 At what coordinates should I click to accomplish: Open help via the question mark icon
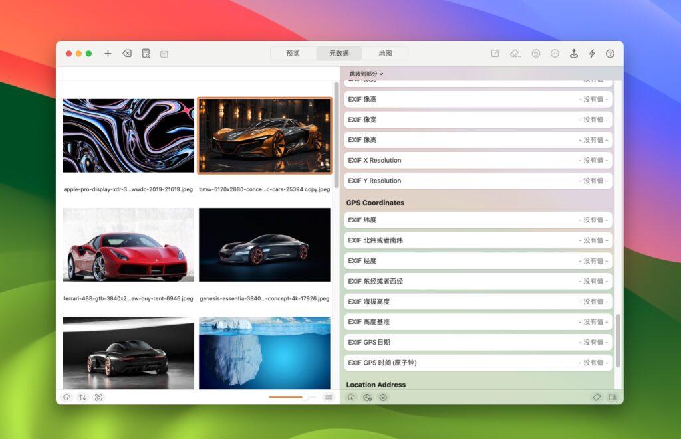click(x=610, y=53)
